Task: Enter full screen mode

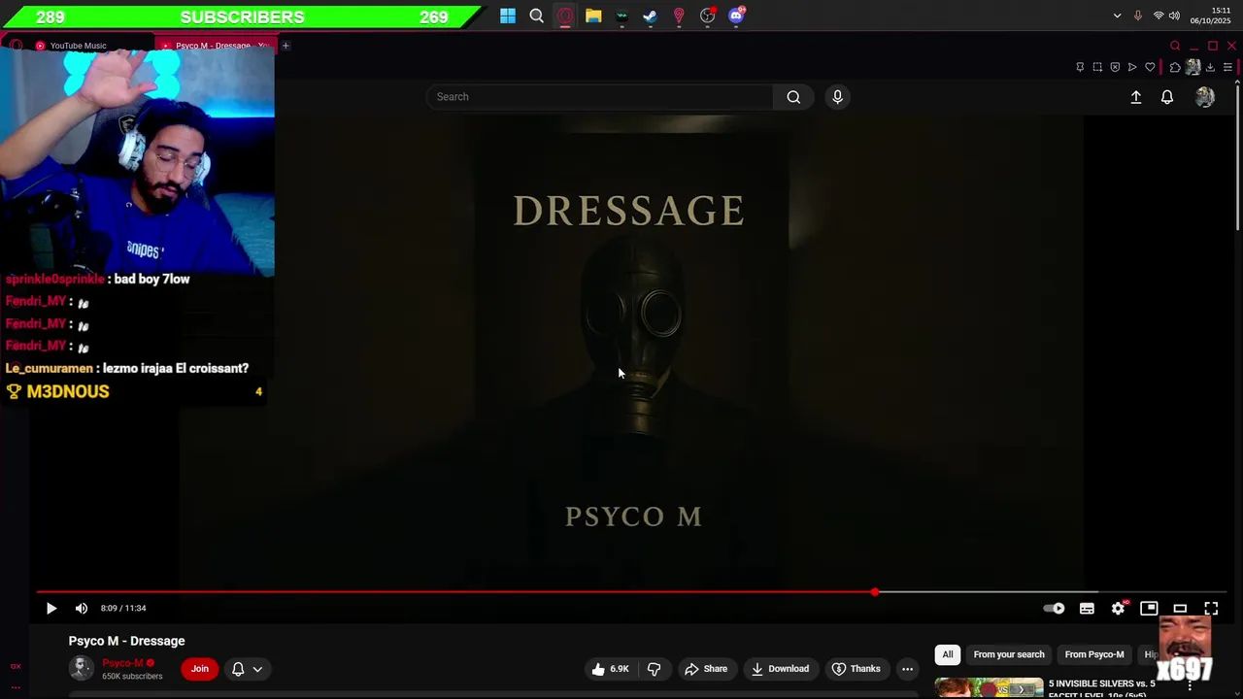Action: click(x=1211, y=608)
